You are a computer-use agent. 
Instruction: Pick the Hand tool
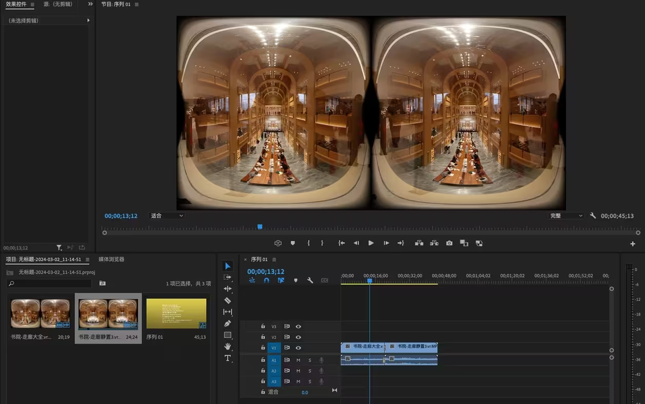tap(227, 347)
